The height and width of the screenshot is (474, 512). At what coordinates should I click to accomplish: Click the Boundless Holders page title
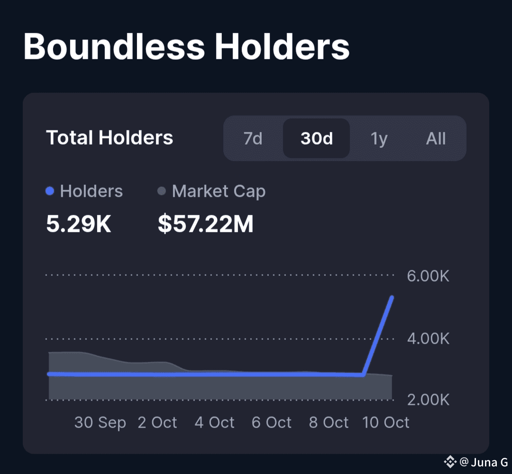point(186,46)
